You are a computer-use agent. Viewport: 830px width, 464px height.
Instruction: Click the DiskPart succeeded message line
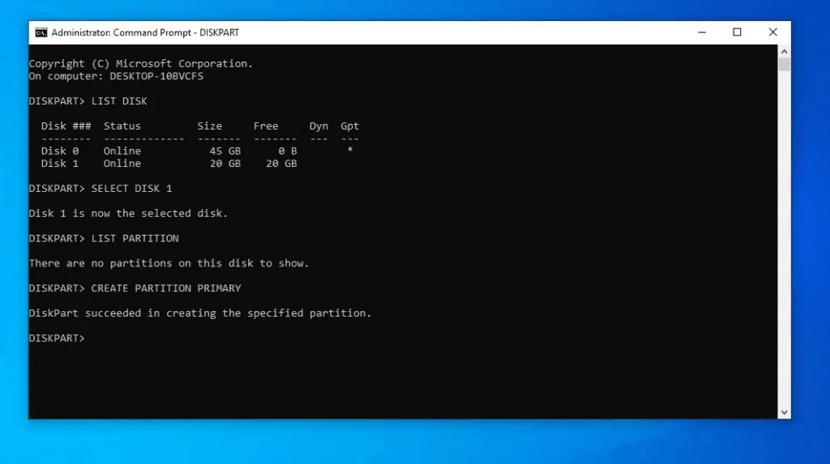tap(199, 313)
